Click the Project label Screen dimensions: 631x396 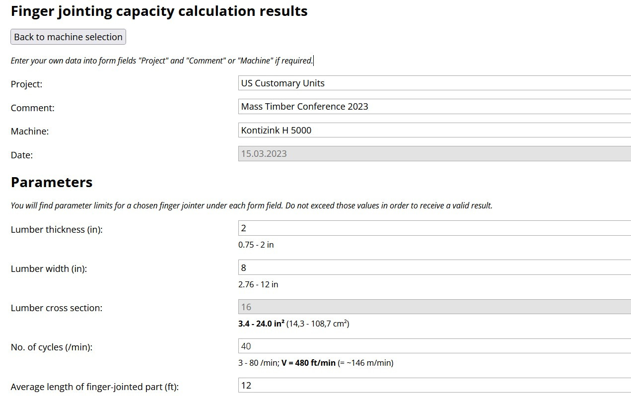click(27, 84)
